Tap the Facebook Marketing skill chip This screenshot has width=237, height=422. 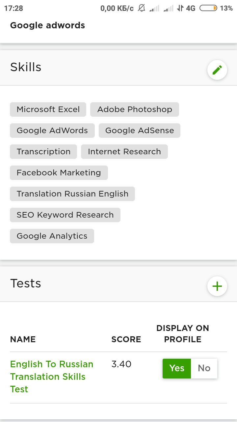59,173
